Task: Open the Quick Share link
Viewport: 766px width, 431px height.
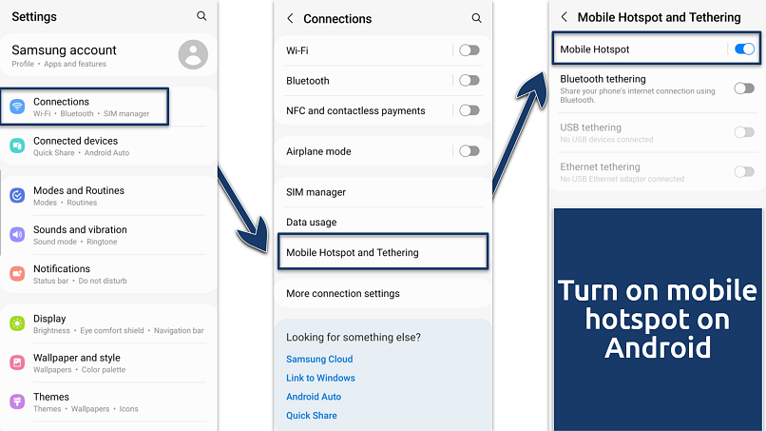Action: point(312,416)
